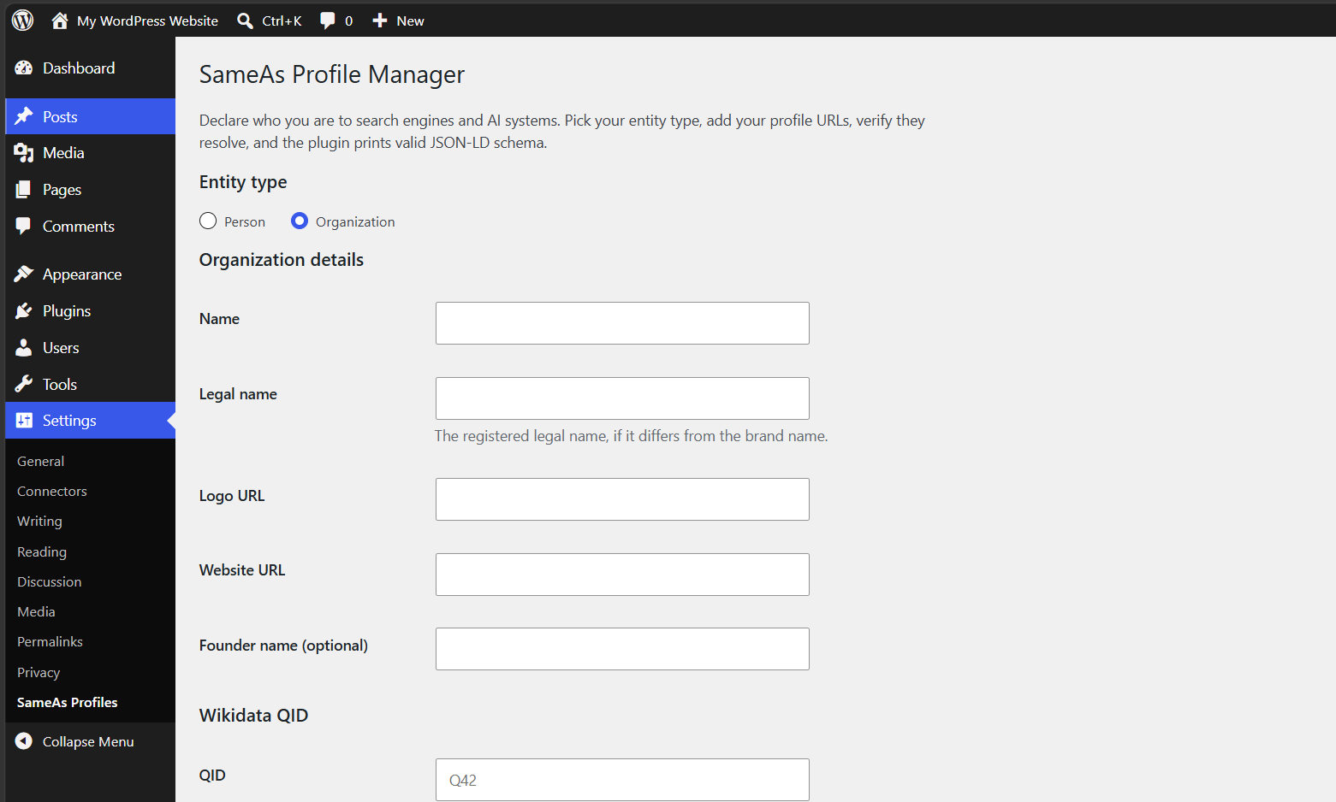Open SameAs Profiles submenu
Screen dimensions: 1336x802
[x=68, y=702]
